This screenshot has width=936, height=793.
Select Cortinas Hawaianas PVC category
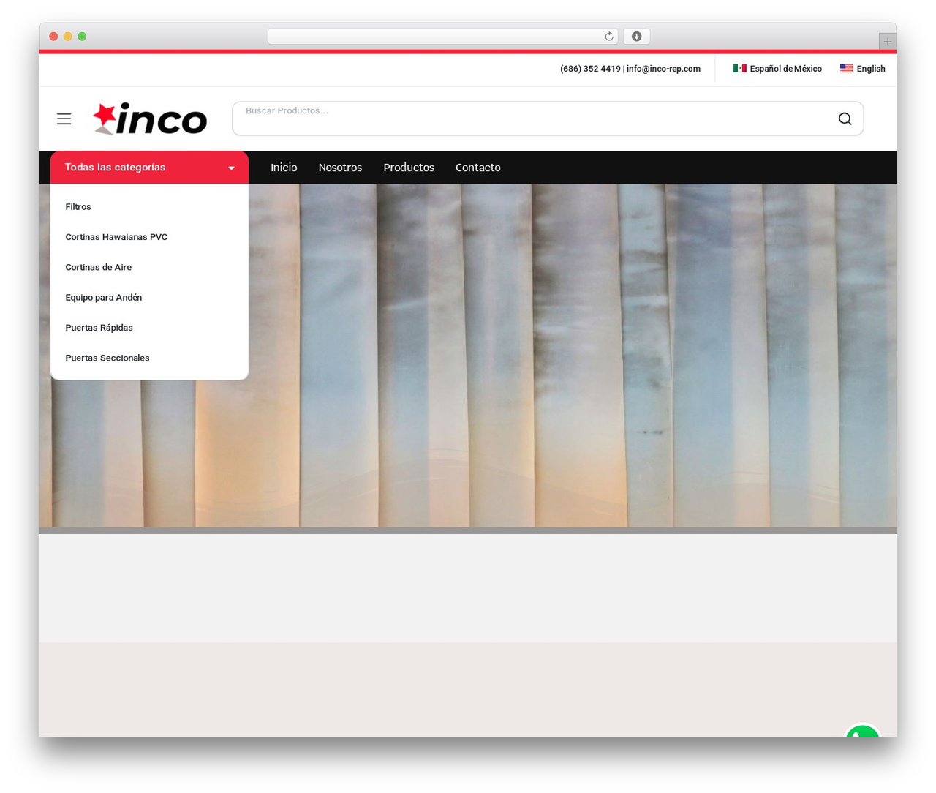click(x=116, y=237)
